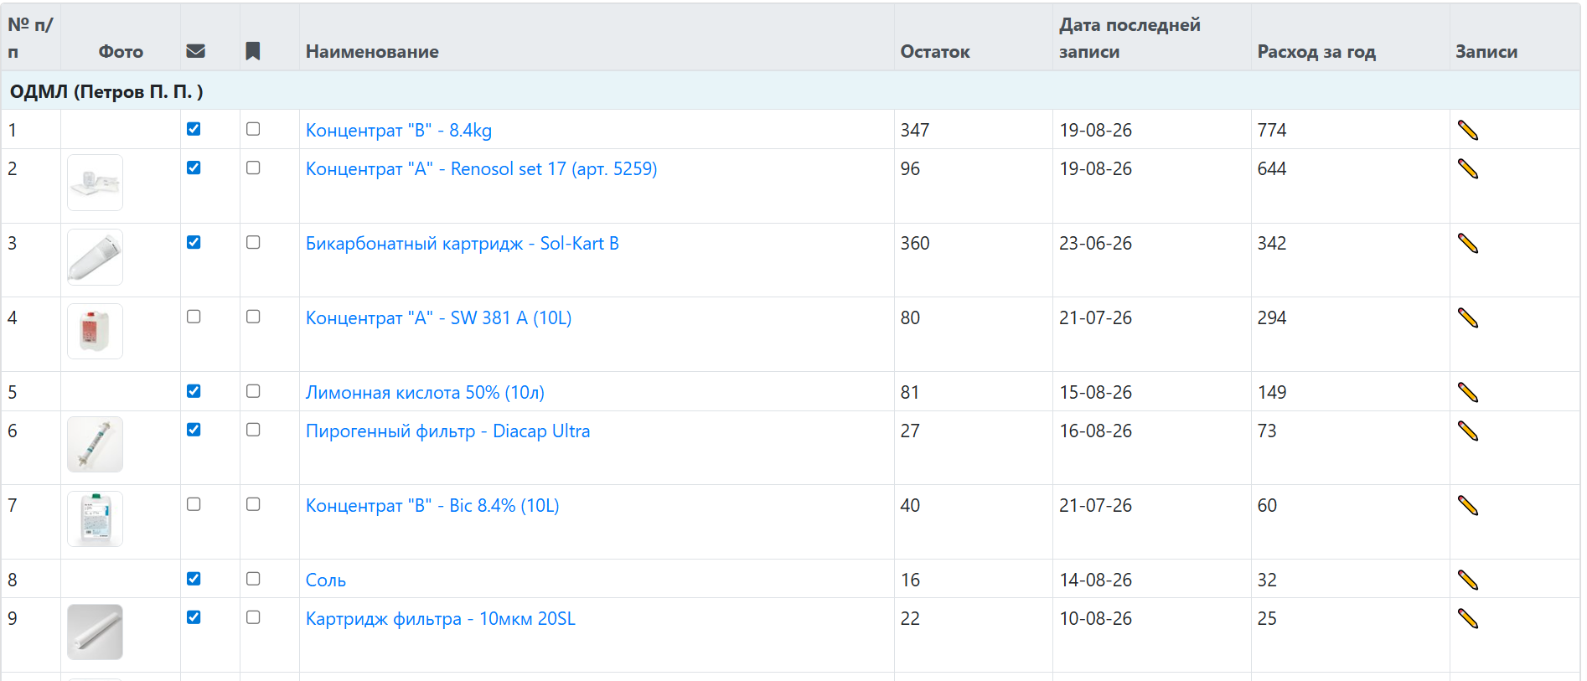
Task: Open photo thumbnail of Renosol set 17
Action: 95,183
